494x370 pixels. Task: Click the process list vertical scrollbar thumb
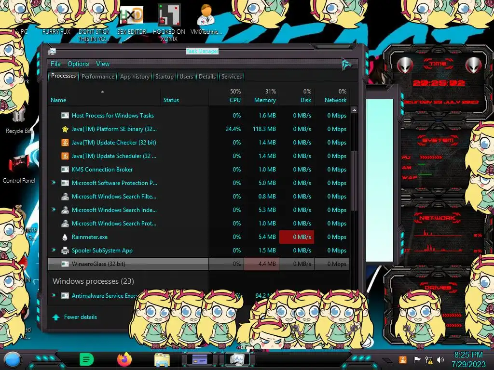tap(354, 181)
